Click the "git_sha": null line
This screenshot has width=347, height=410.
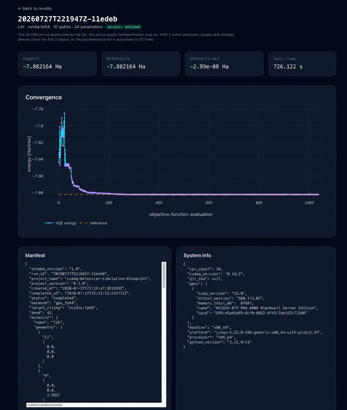[205, 279]
